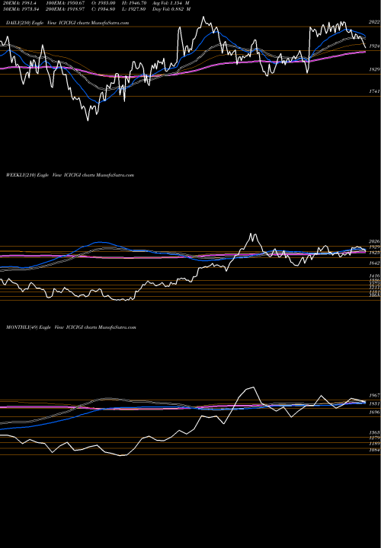
Task: Click the WEEKLY(210) Eagle View chart title
Action: 70,175
